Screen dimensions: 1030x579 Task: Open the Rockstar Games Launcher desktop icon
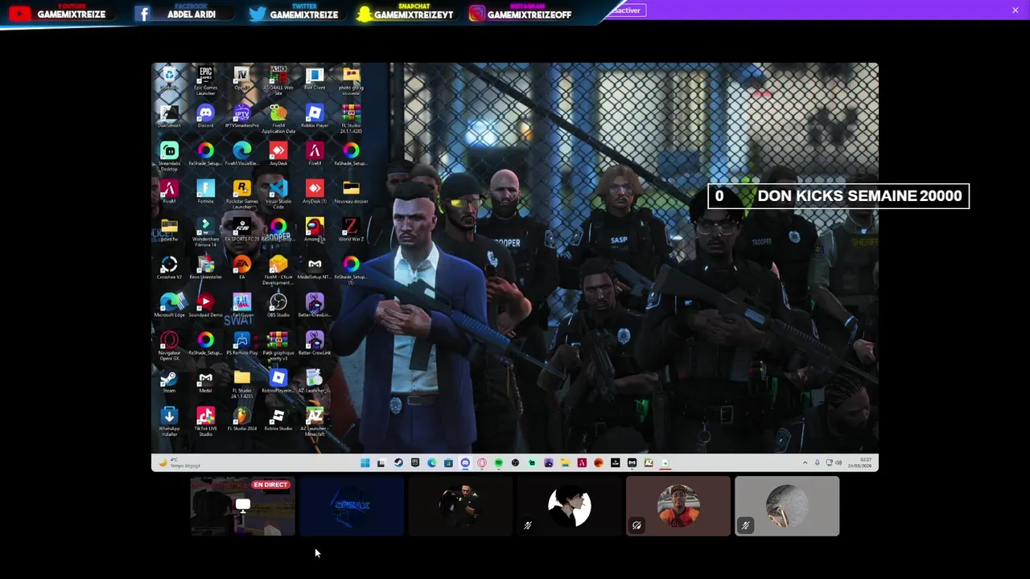(x=241, y=194)
